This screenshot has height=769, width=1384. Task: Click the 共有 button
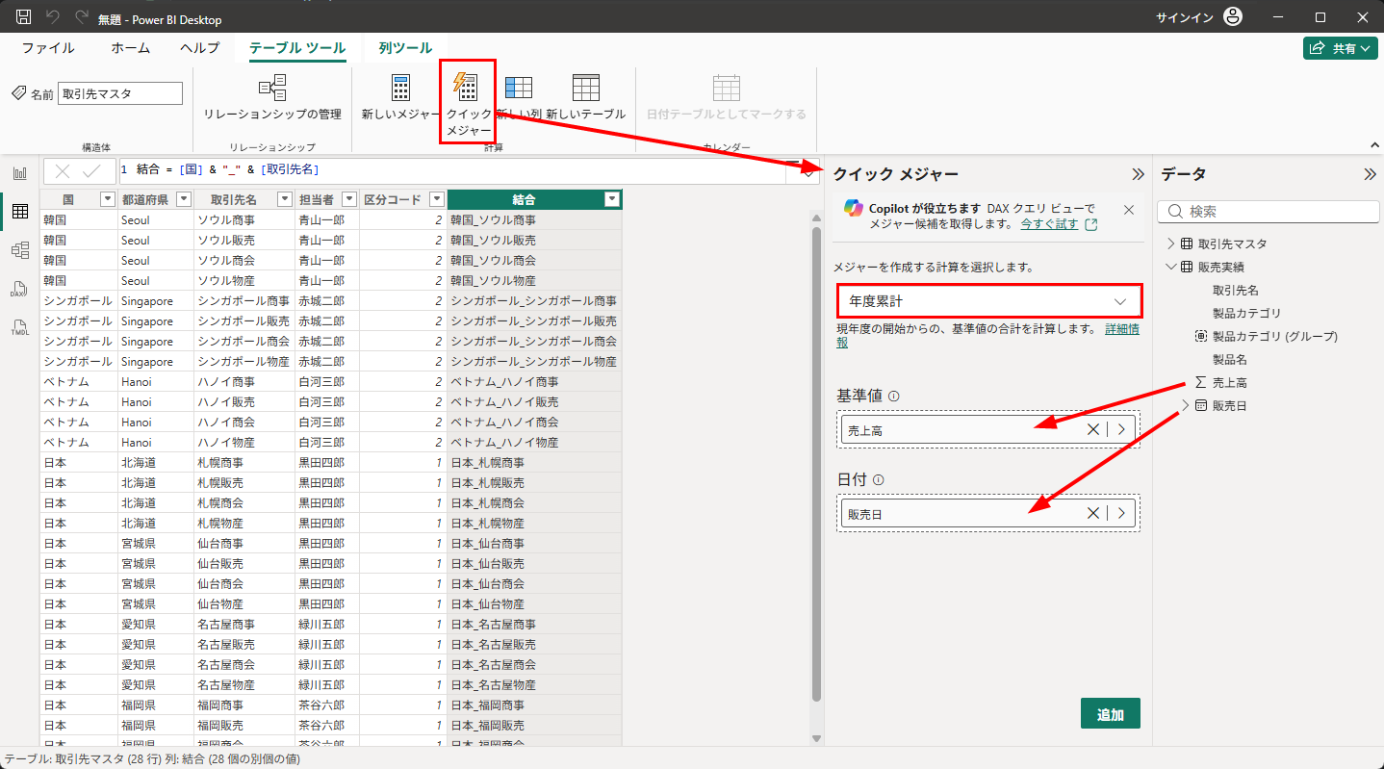(x=1341, y=48)
